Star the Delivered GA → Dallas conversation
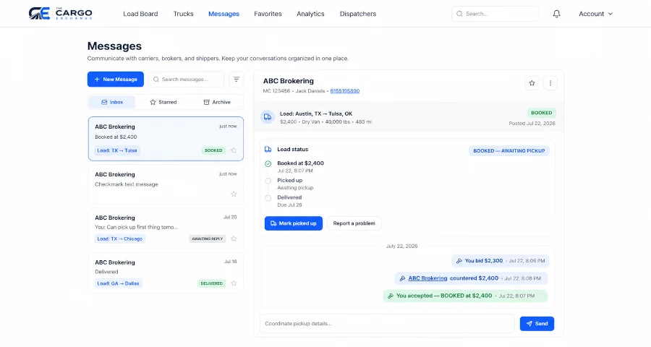The height and width of the screenshot is (347, 651). coord(234,283)
